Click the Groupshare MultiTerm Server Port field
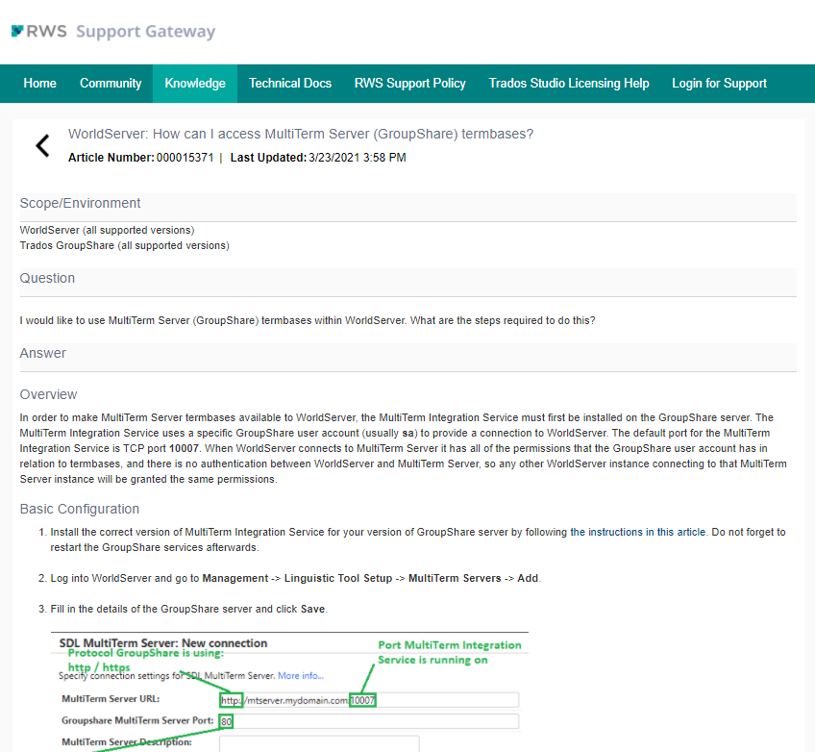This screenshot has height=752, width=815. tap(369, 721)
